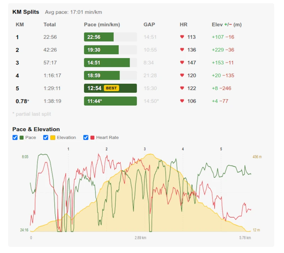Click total time 1:16:17
The width and height of the screenshot is (284, 253).
(52, 76)
